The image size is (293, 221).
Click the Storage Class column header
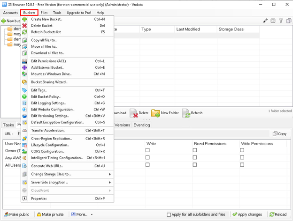[231, 29]
